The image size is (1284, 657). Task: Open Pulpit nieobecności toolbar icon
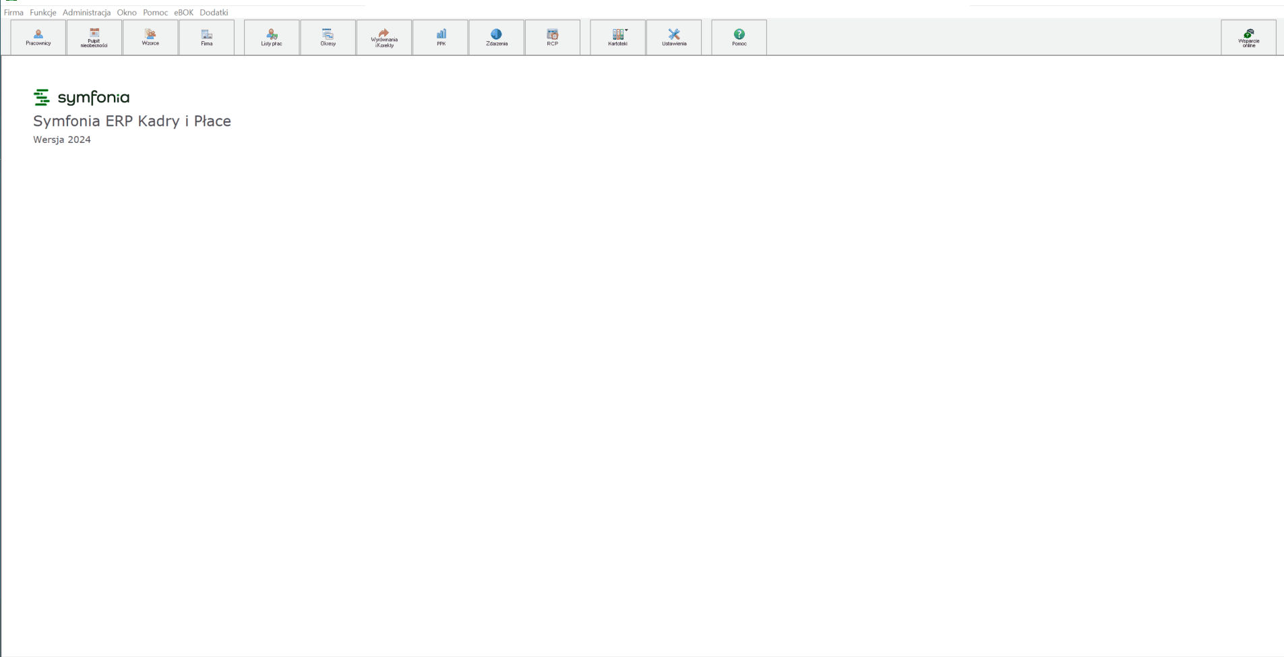pos(94,37)
